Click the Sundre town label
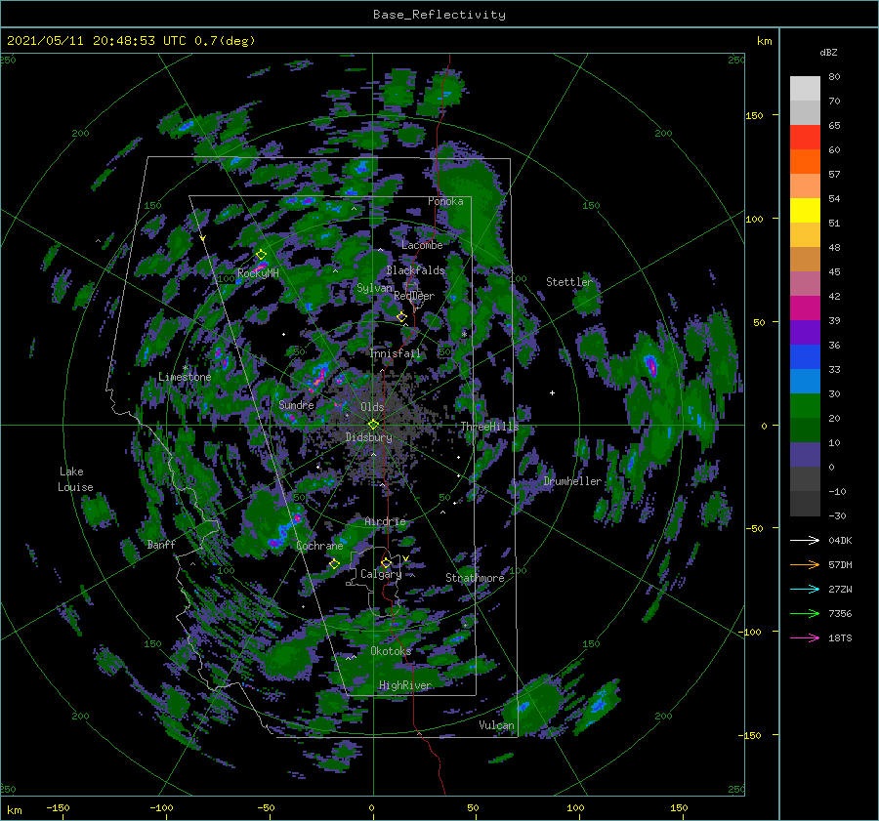Screen dimensions: 879x821 point(296,404)
